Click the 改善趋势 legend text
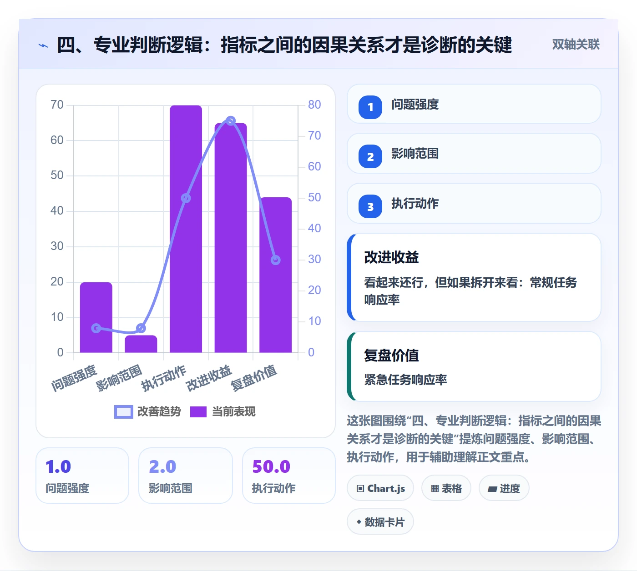Image resolution: width=637 pixels, height=571 pixels. click(159, 411)
